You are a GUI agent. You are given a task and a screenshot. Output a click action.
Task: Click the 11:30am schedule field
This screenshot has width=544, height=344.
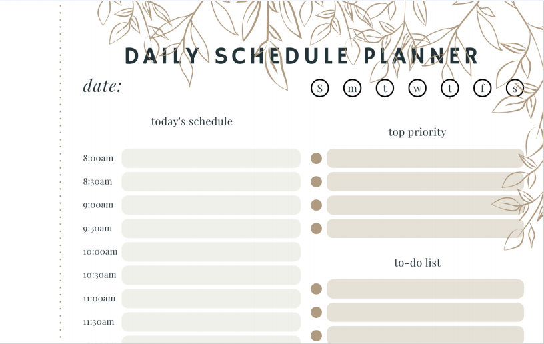(x=211, y=322)
